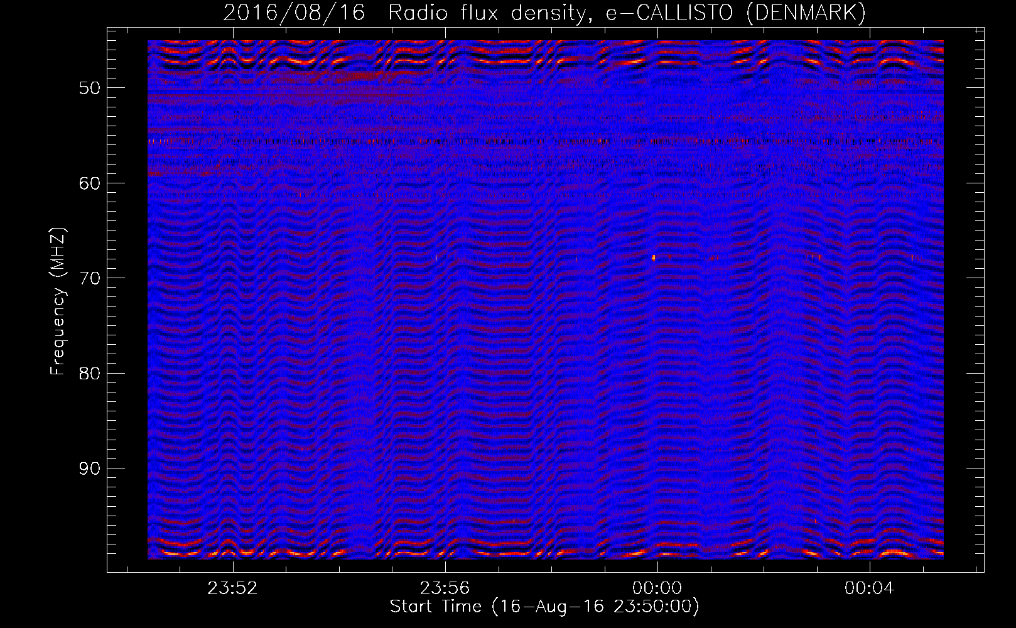Click the 00:00 time tick label

pos(657,588)
